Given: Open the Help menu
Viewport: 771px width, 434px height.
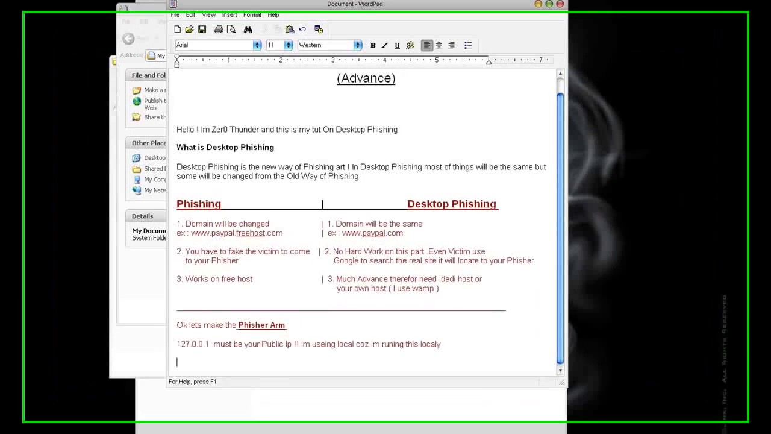Looking at the screenshot, I should pyautogui.click(x=273, y=15).
